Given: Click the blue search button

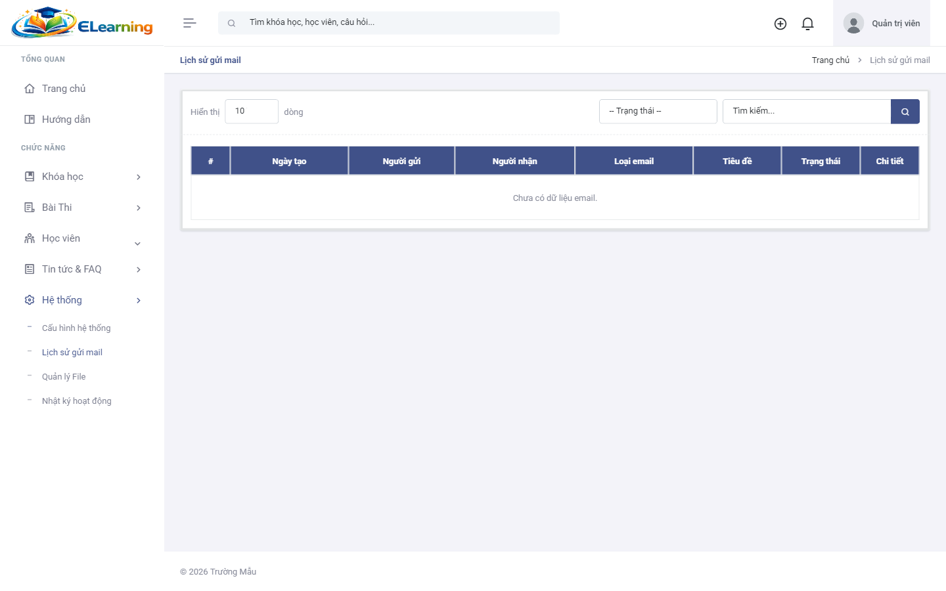Looking at the screenshot, I should point(905,112).
